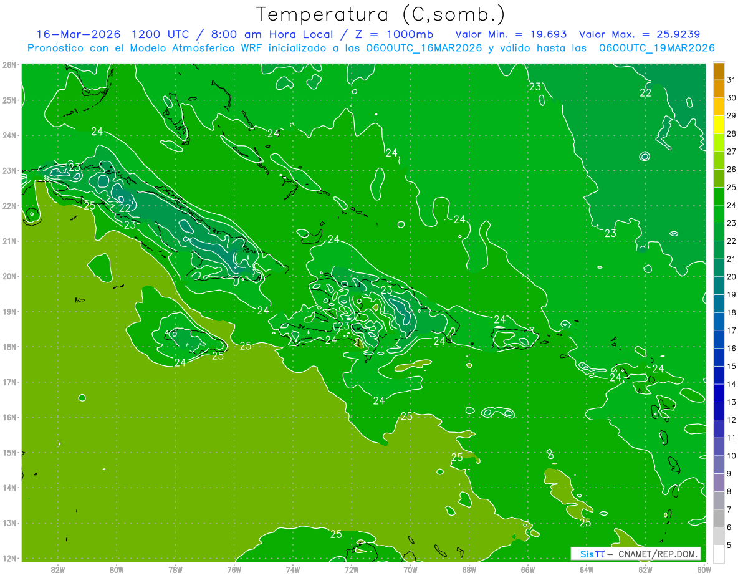This screenshot has width=748, height=578.
Task: Click the '25N' latitude label
Action: point(9,100)
